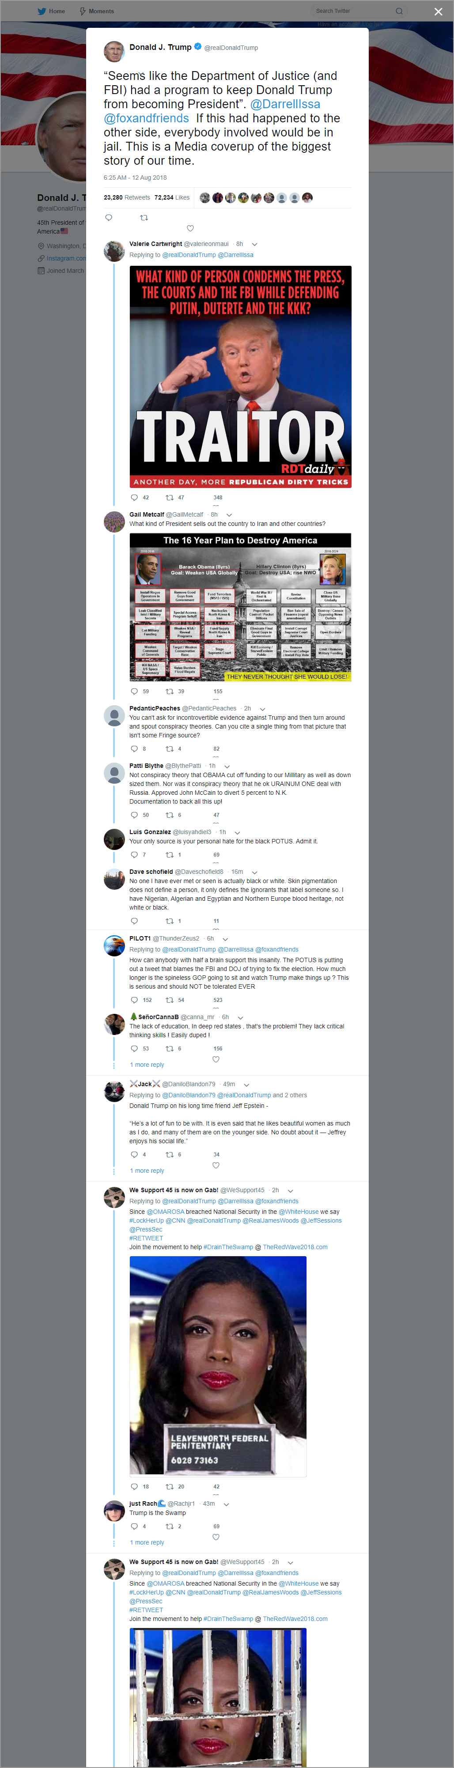Open the dropdown caret on Valerie Cartwright's tweet
The width and height of the screenshot is (454, 1768).
point(254,244)
